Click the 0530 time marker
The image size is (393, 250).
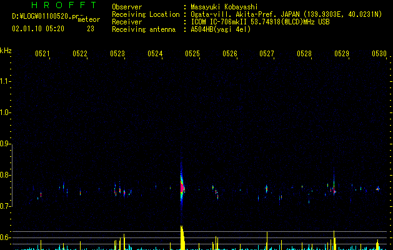379,53
